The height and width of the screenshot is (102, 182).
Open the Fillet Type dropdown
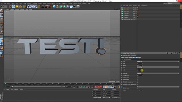(x=158, y=73)
